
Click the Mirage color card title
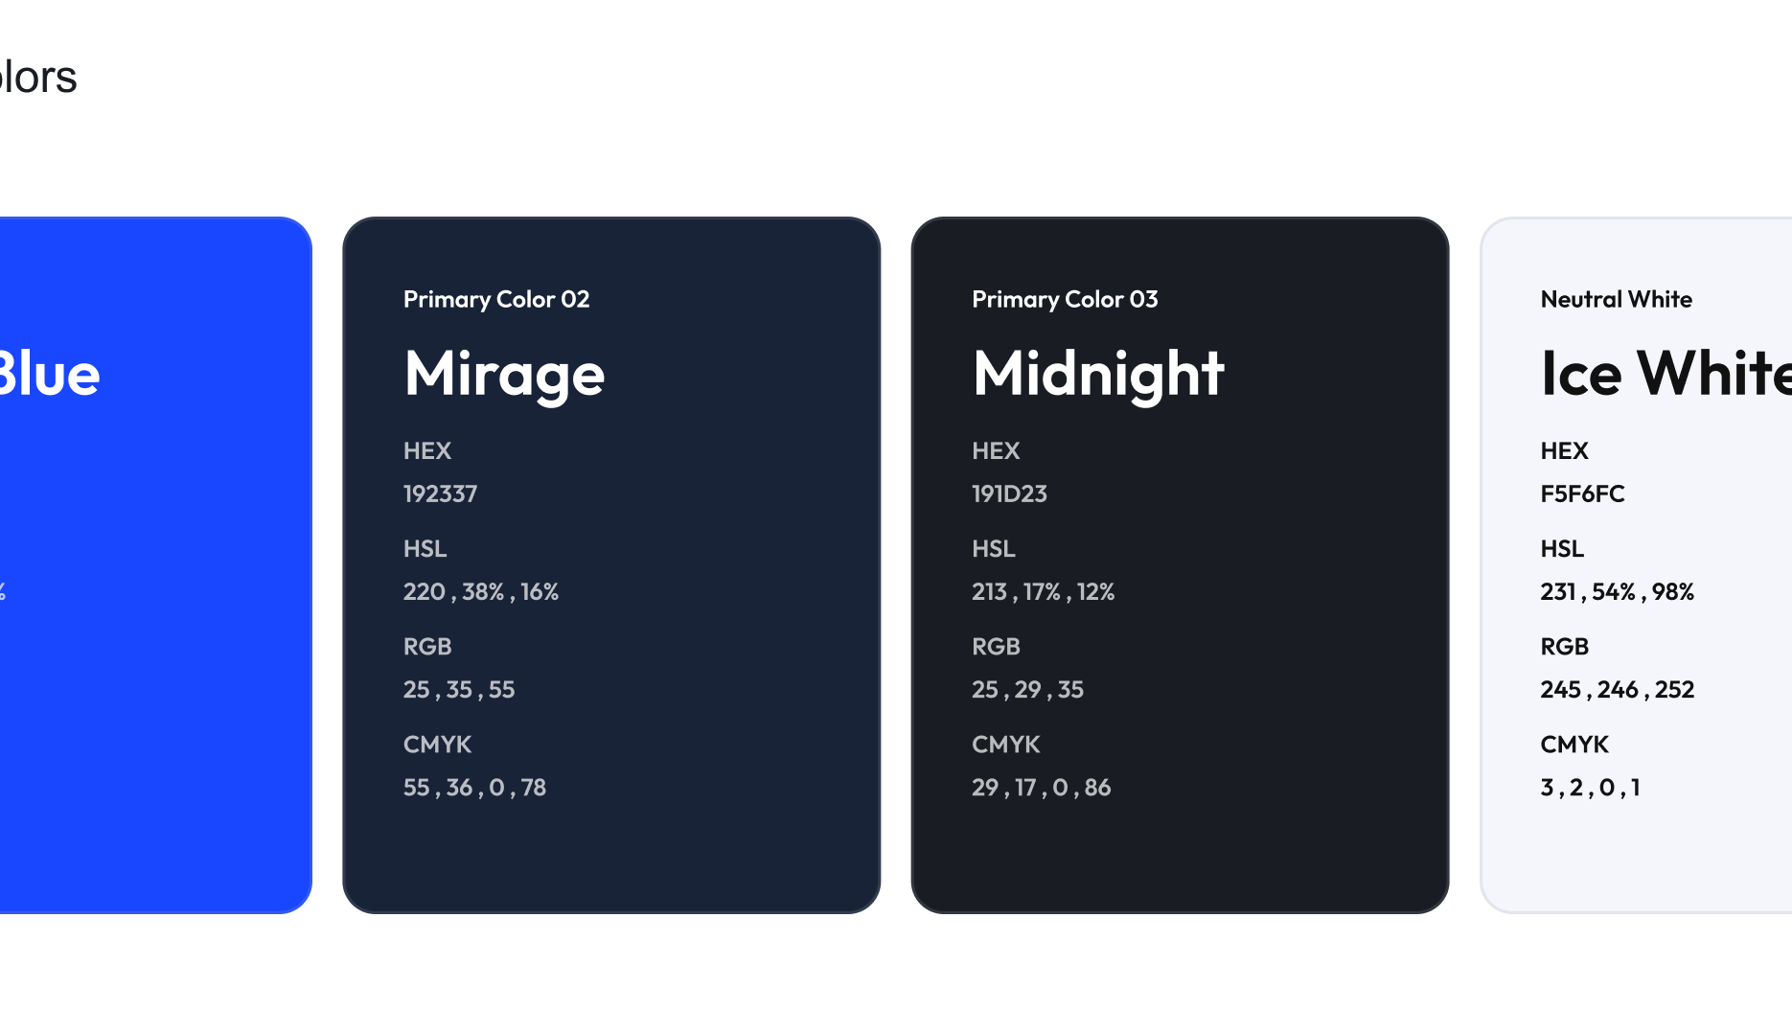click(x=504, y=375)
